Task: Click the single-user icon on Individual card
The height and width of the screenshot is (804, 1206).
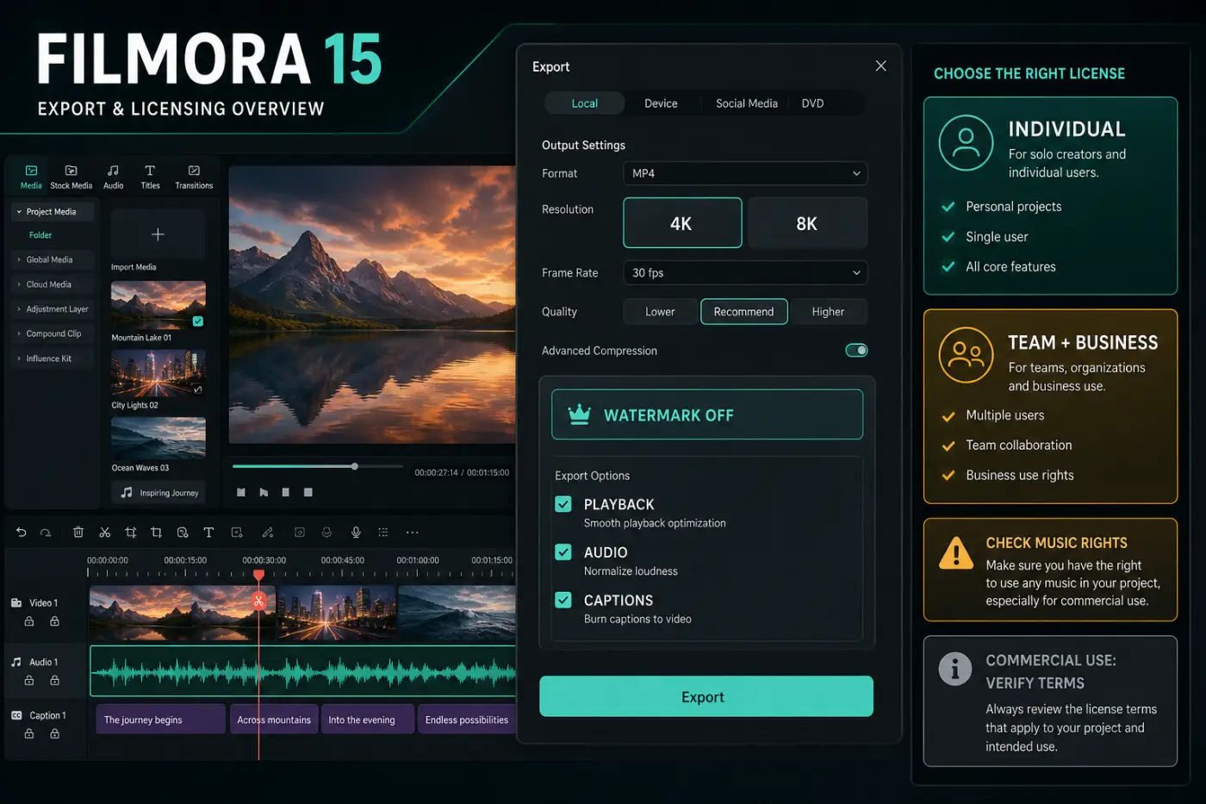Action: [966, 142]
